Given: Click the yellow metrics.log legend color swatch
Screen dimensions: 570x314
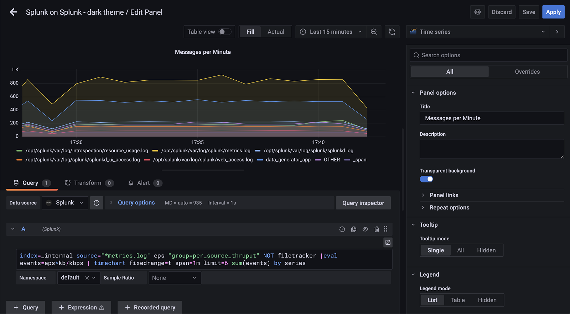Looking at the screenshot, I should coord(155,151).
